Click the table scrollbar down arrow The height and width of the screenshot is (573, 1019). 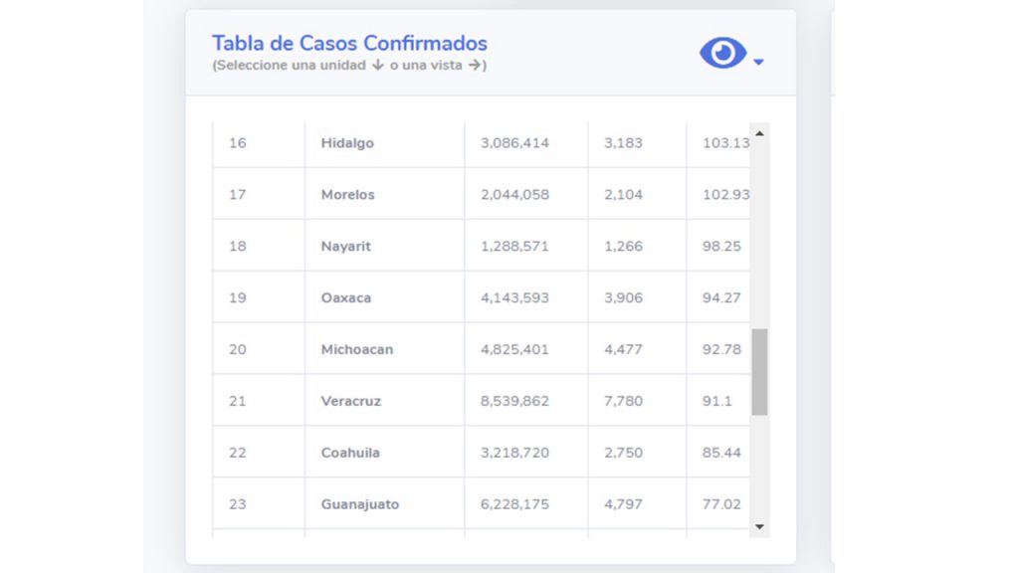[759, 527]
